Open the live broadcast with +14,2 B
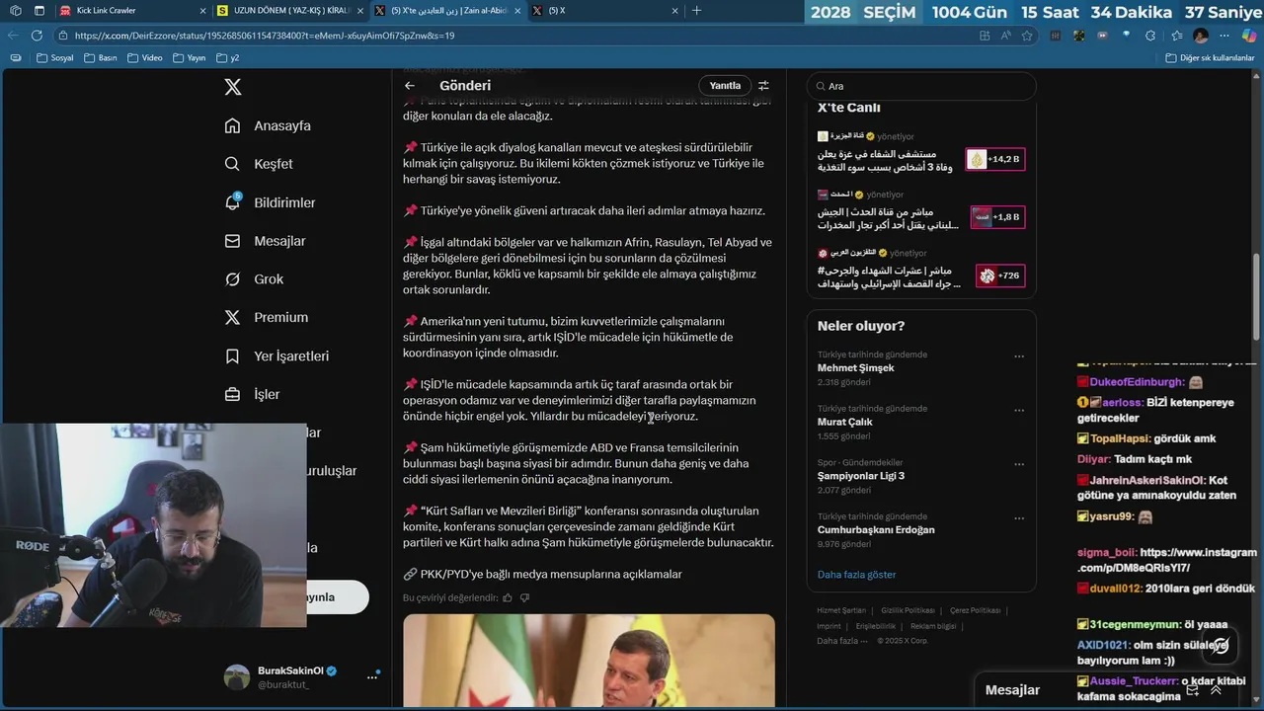This screenshot has width=1264, height=711. [x=921, y=152]
